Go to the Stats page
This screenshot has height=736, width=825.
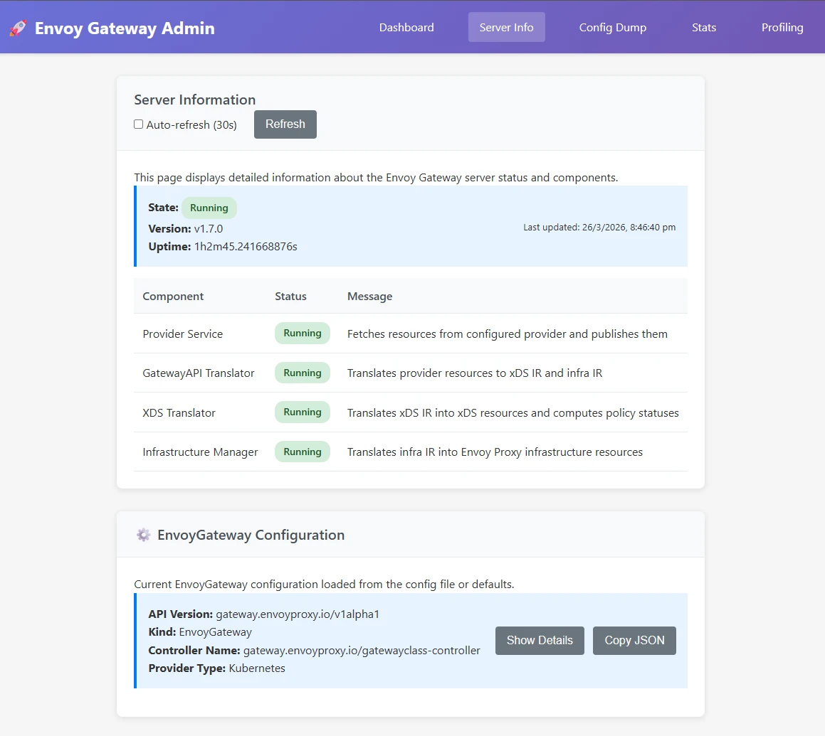pyautogui.click(x=704, y=27)
